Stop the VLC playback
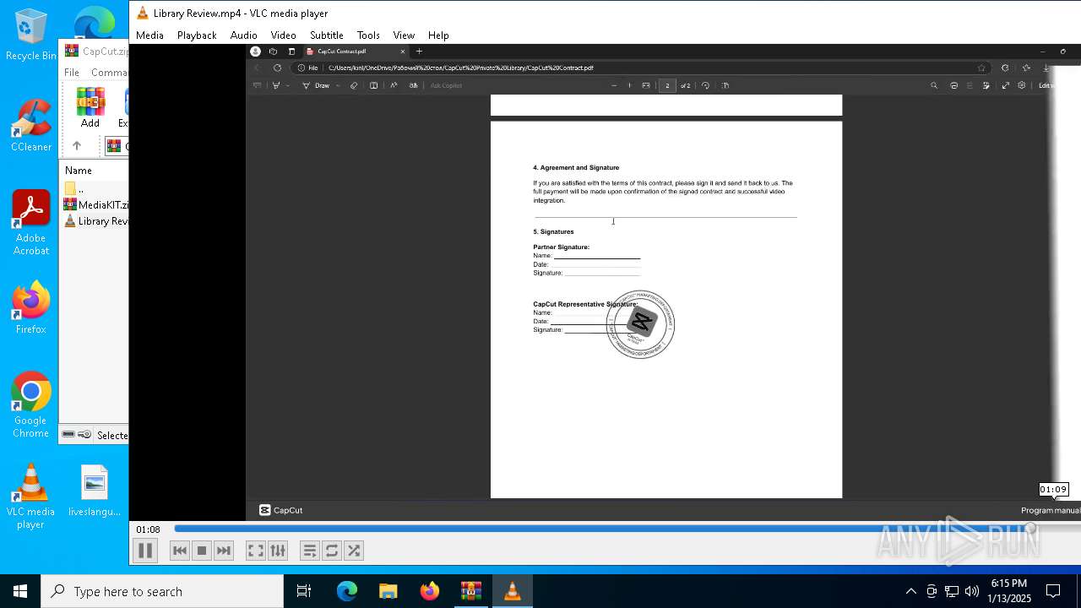This screenshot has width=1081, height=608. click(x=201, y=551)
